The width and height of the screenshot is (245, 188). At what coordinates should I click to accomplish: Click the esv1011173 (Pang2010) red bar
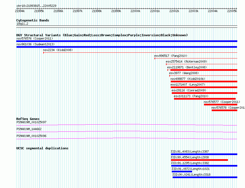(205, 99)
